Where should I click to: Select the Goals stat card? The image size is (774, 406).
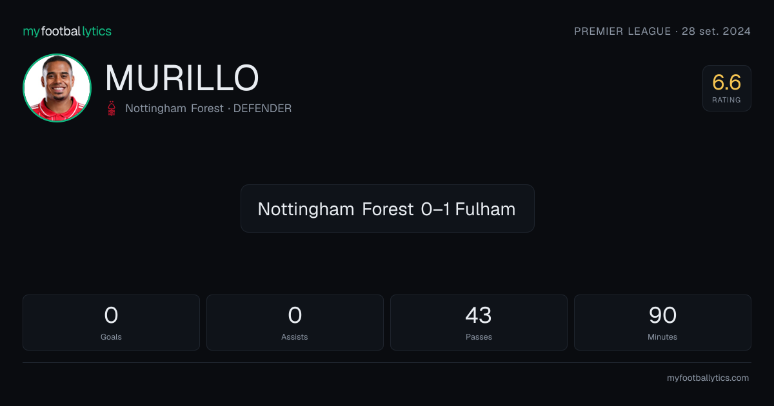coord(111,322)
